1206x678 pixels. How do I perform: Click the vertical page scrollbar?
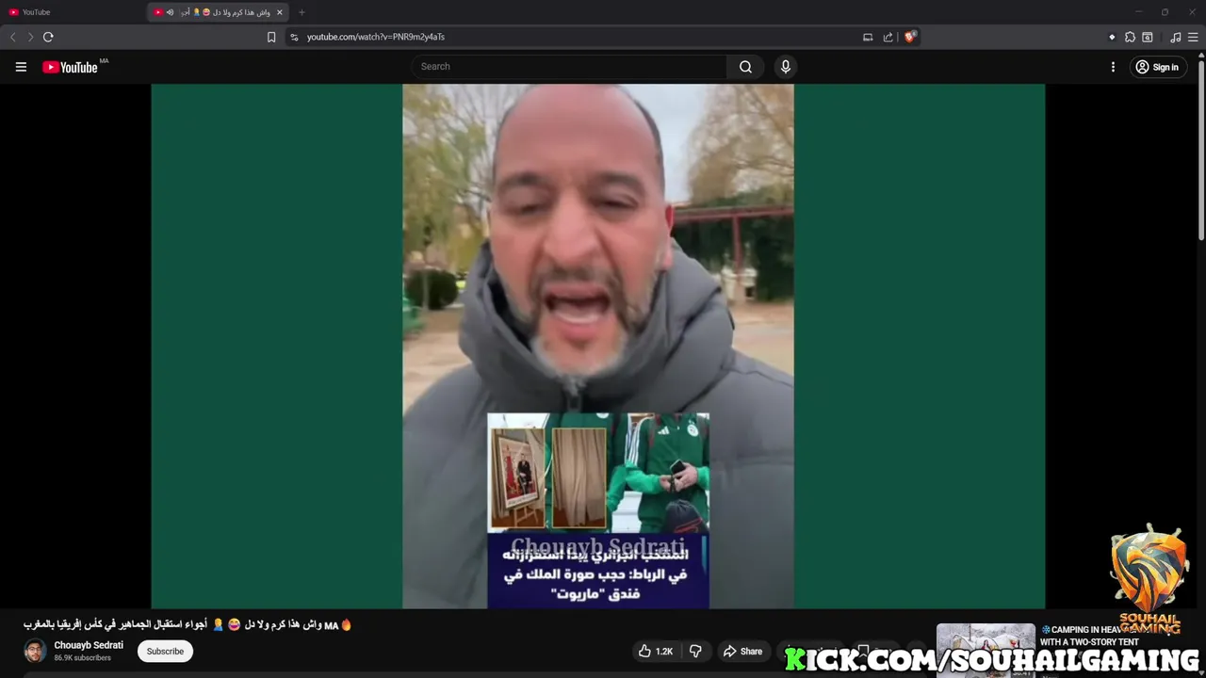pyautogui.click(x=1201, y=151)
